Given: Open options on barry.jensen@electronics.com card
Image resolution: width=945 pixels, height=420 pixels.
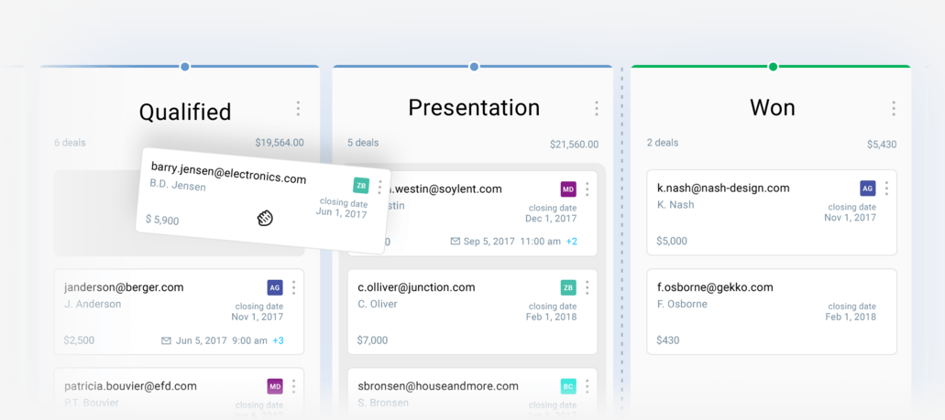Looking at the screenshot, I should [379, 188].
